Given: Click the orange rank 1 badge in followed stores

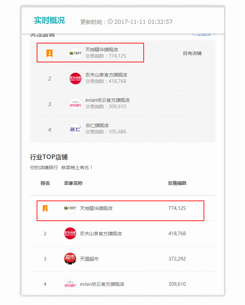Looking at the screenshot, I should coord(49,53).
